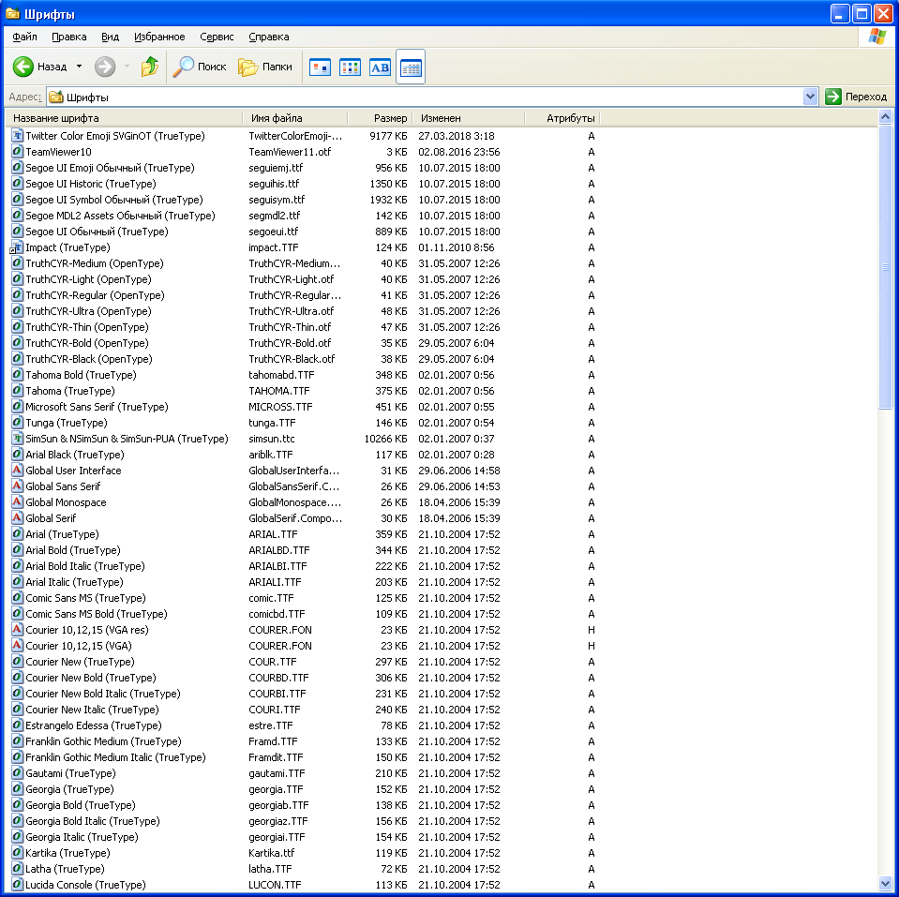This screenshot has width=899, height=897.
Task: Click the Шрифты title bar folder icon
Action: [12, 13]
